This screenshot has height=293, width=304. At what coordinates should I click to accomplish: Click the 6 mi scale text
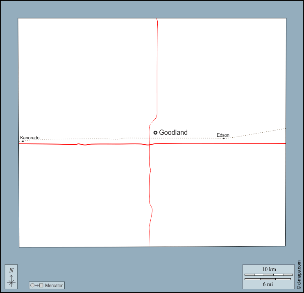pyautogui.click(x=268, y=284)
